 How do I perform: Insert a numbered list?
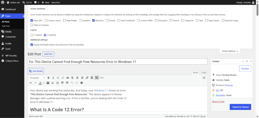point(63,78)
